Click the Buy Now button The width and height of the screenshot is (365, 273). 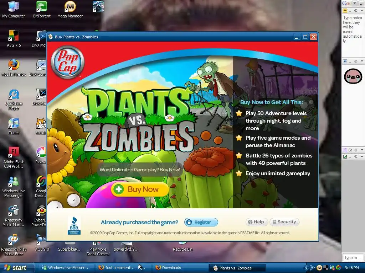pyautogui.click(x=140, y=189)
